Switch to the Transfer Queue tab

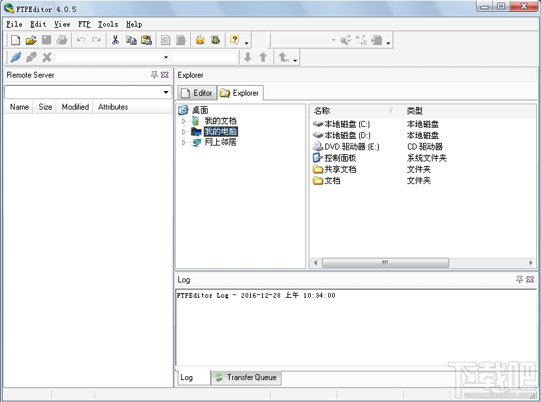[246, 377]
